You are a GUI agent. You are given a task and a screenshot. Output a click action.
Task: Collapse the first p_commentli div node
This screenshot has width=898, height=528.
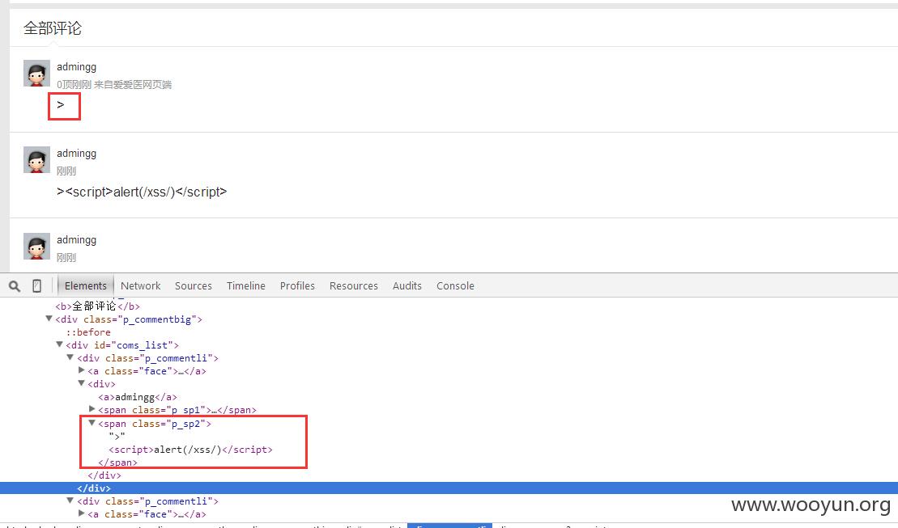click(x=70, y=357)
